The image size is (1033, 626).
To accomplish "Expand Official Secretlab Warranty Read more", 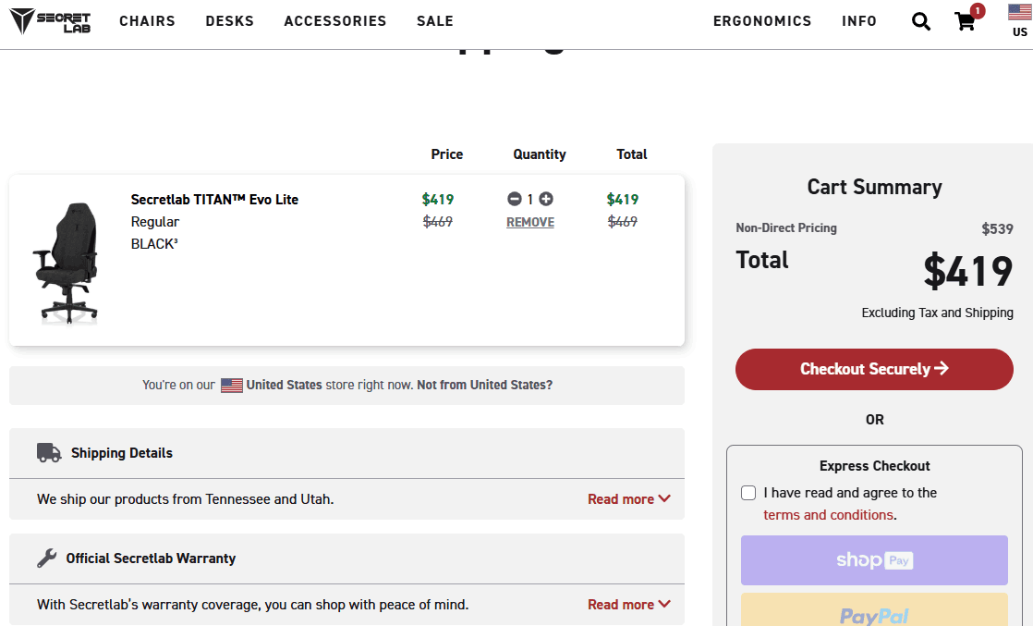I will click(629, 604).
